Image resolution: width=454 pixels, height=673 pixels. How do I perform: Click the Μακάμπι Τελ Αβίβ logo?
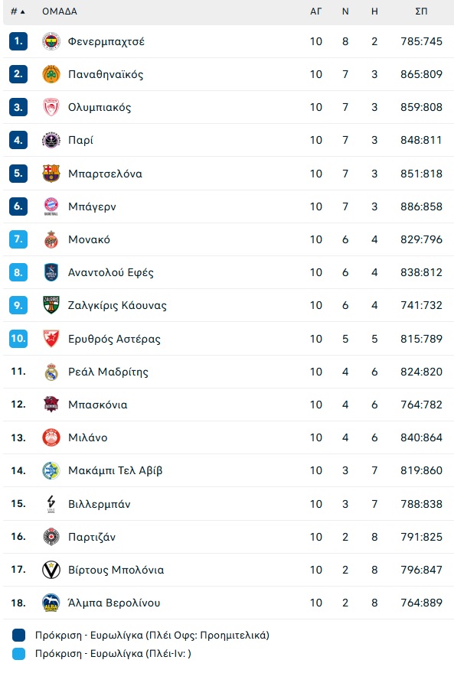[x=51, y=470]
